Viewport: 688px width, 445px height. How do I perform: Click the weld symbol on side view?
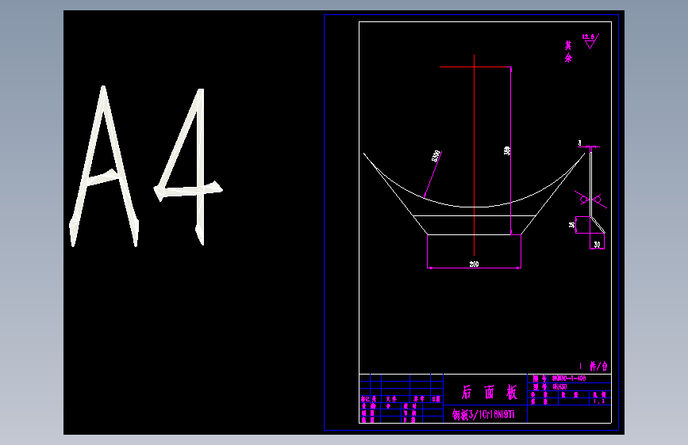(x=590, y=200)
